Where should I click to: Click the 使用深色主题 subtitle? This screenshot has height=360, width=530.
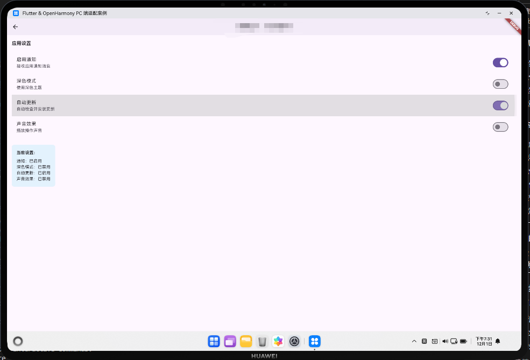click(30, 88)
